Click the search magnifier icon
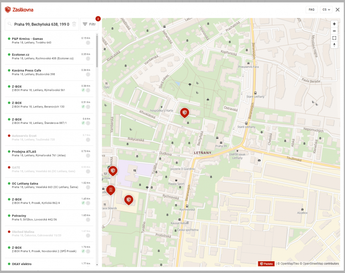This screenshot has height=273, width=345. (x=9, y=24)
